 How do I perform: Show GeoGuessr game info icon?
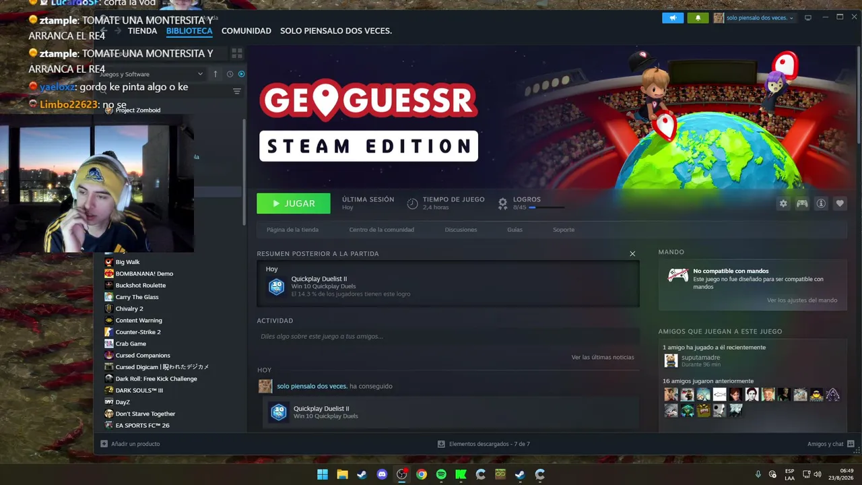tap(821, 203)
